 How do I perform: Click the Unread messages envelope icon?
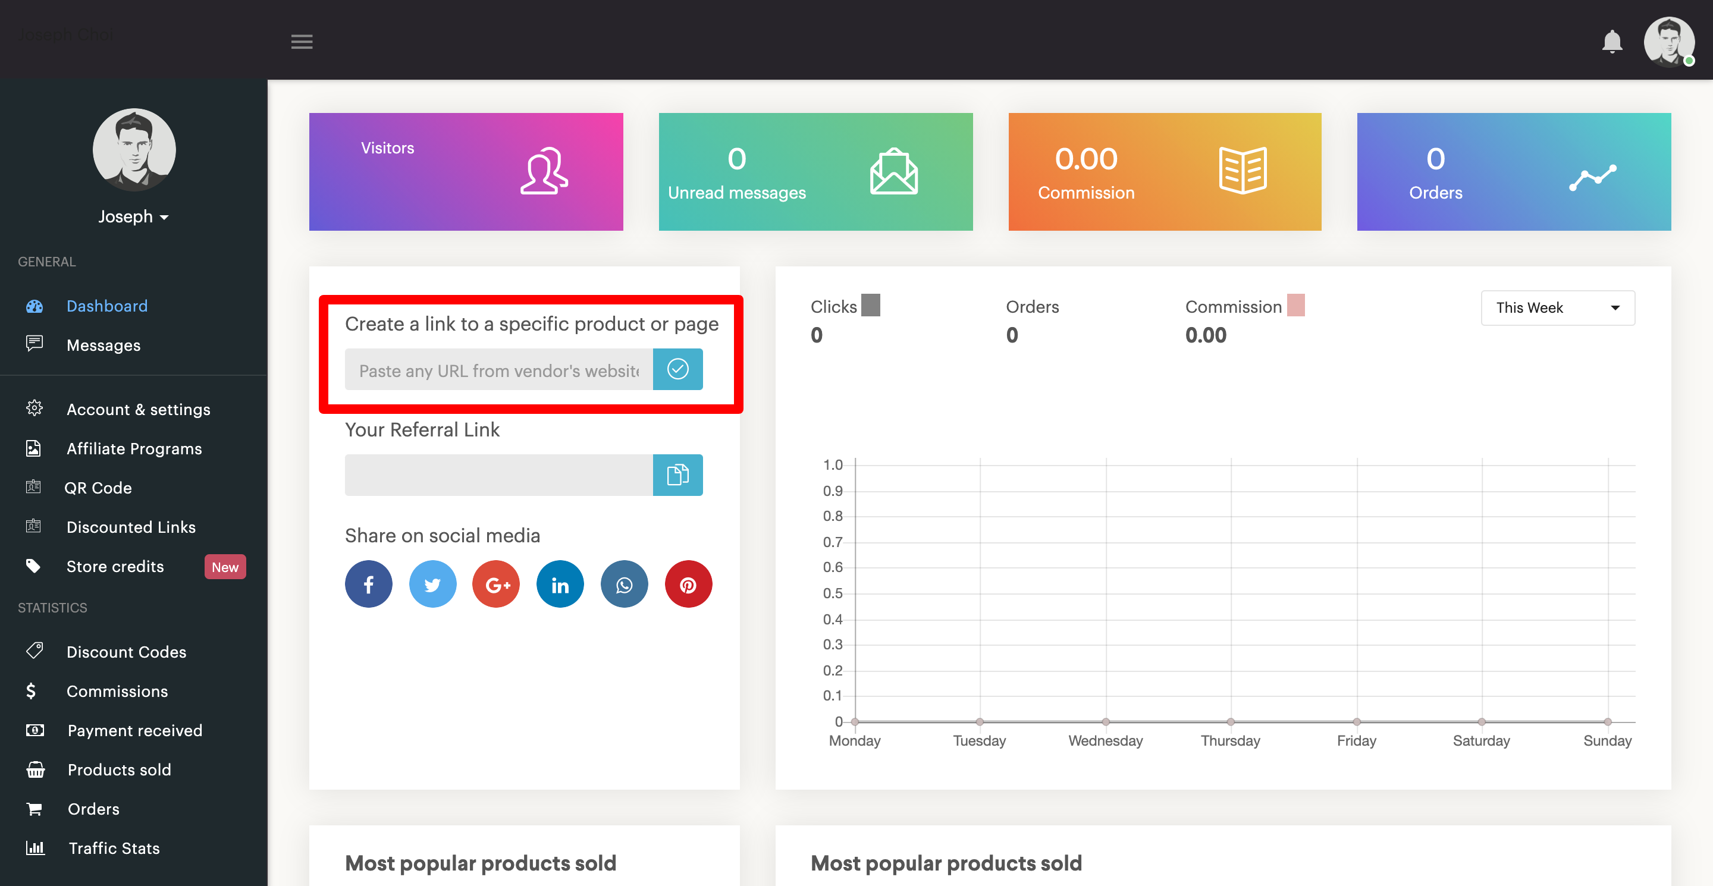tap(894, 171)
